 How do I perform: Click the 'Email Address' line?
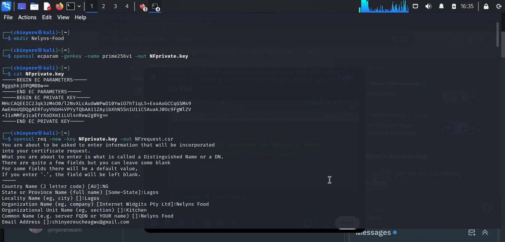(65, 222)
